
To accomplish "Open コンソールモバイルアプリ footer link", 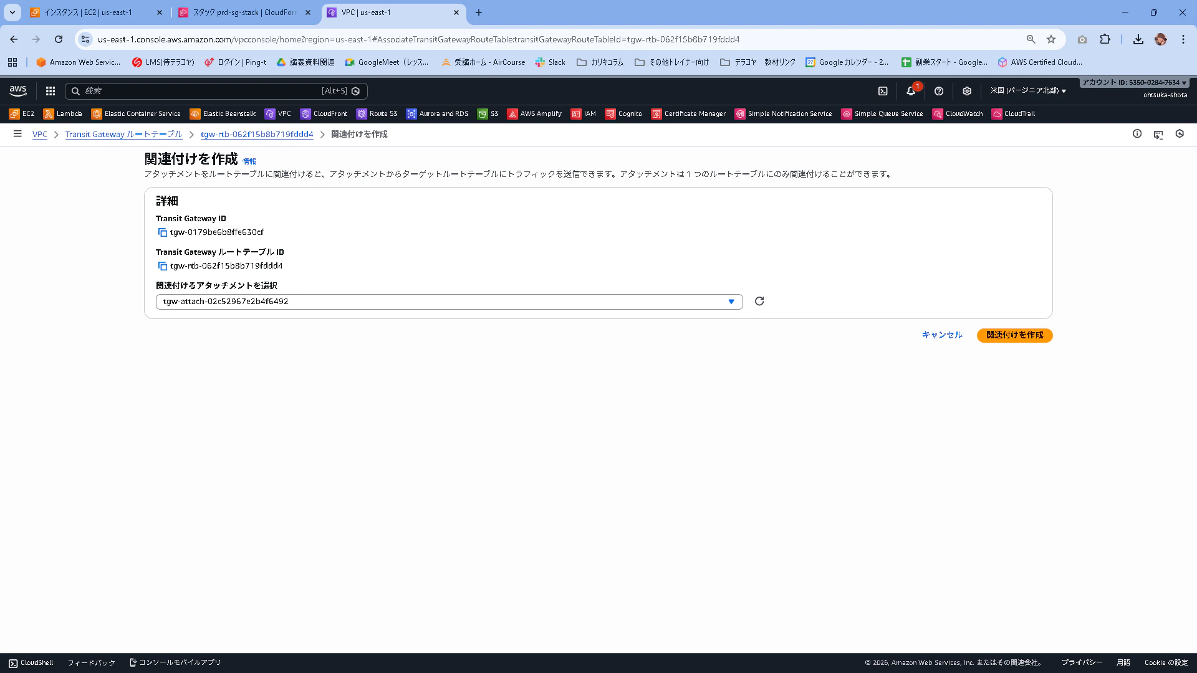I will tap(175, 663).
